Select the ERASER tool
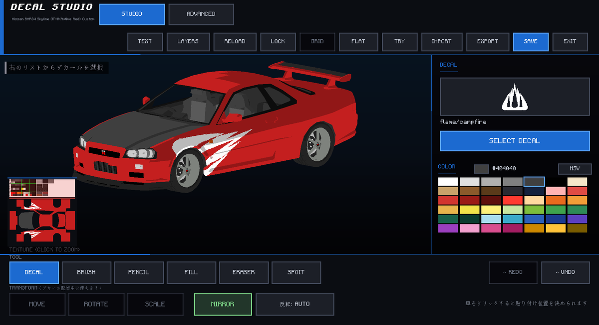599x325 pixels. click(244, 272)
